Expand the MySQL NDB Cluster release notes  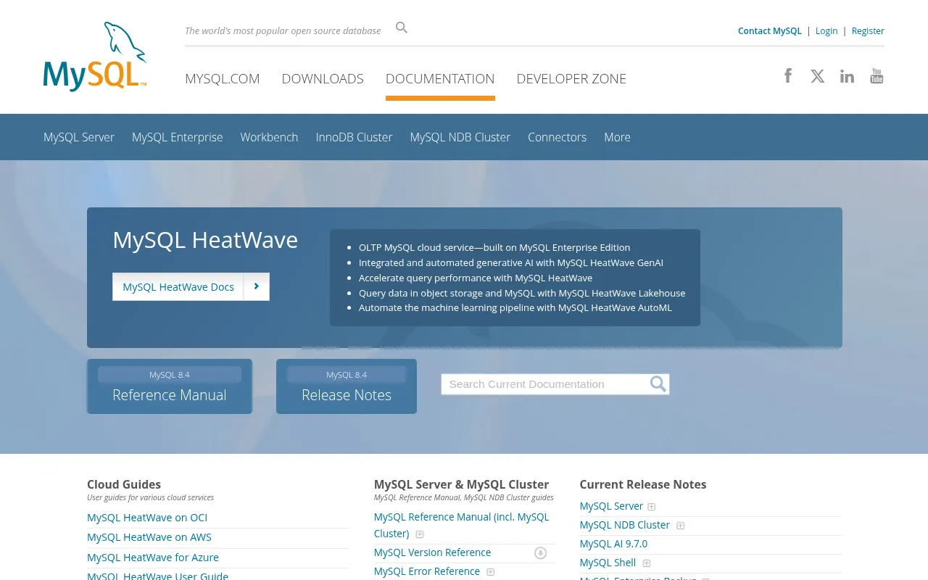(x=680, y=526)
